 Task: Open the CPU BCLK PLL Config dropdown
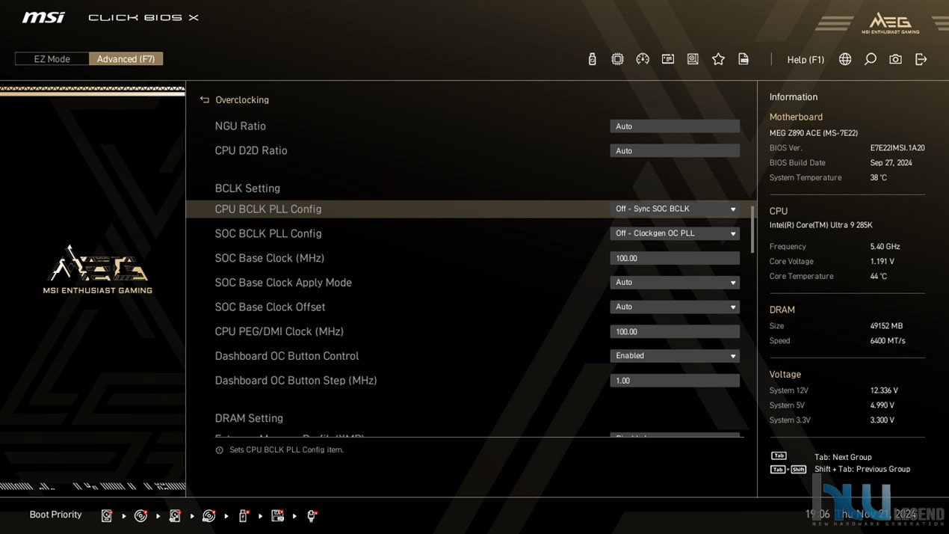(x=675, y=209)
